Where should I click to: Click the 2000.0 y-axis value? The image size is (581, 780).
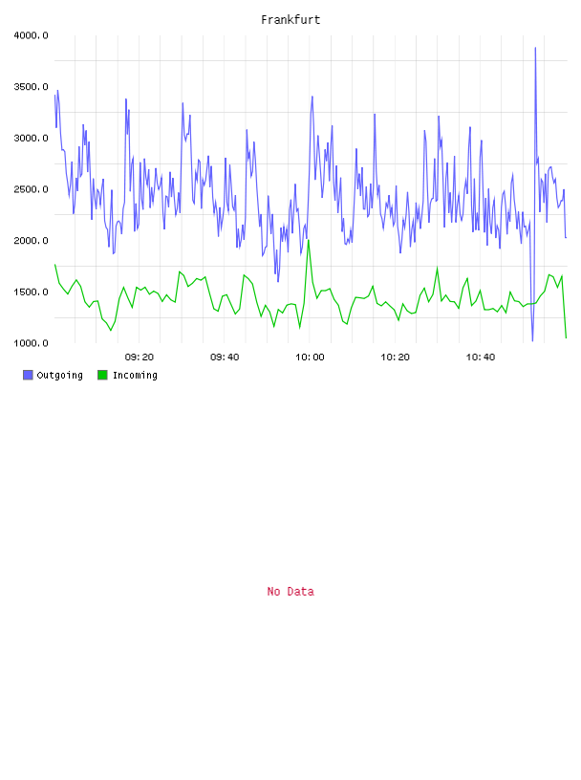(31, 240)
